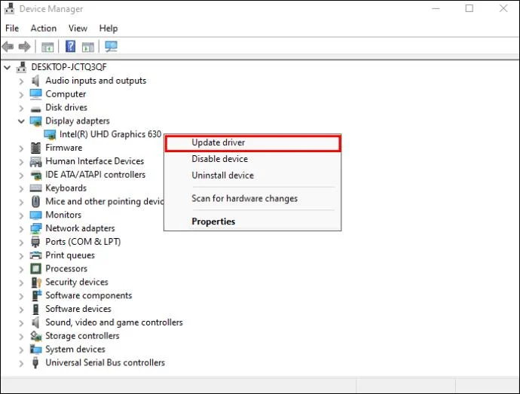Viewport: 520px width, 394px height.
Task: Open the Help menu
Action: tap(109, 29)
